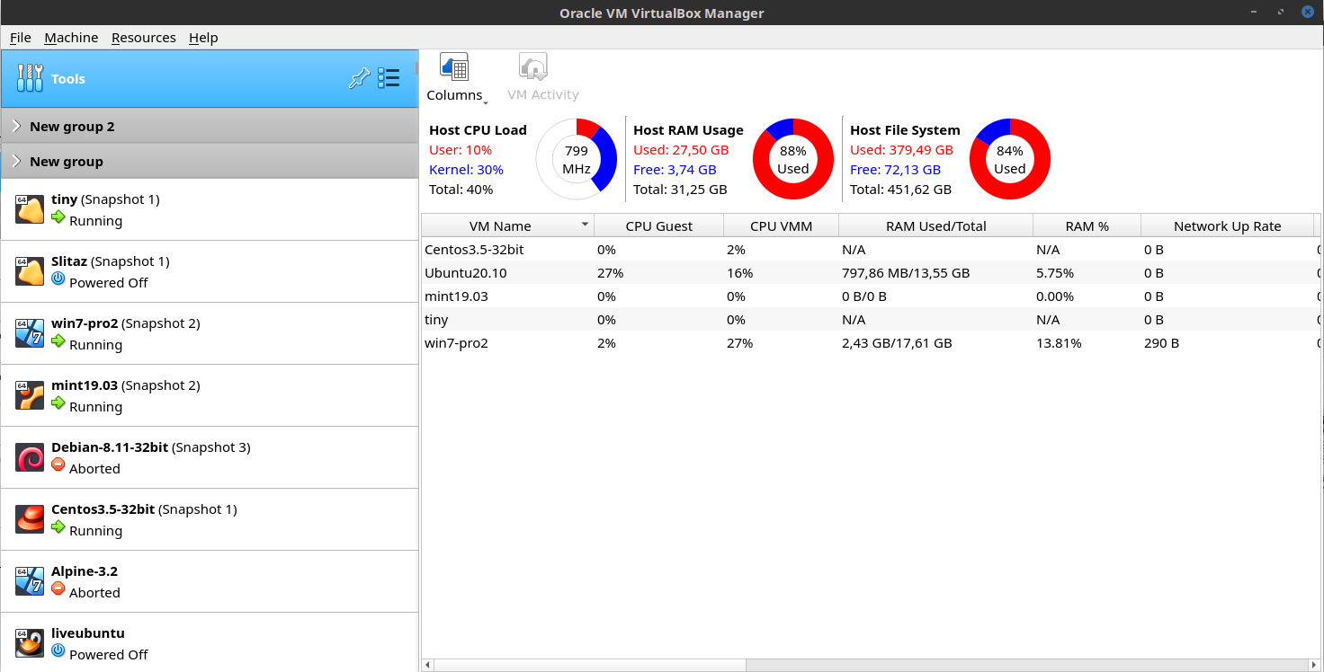Viewport: 1324px width, 672px height.
Task: Select the tiny virtual machine name
Action: pos(64,199)
